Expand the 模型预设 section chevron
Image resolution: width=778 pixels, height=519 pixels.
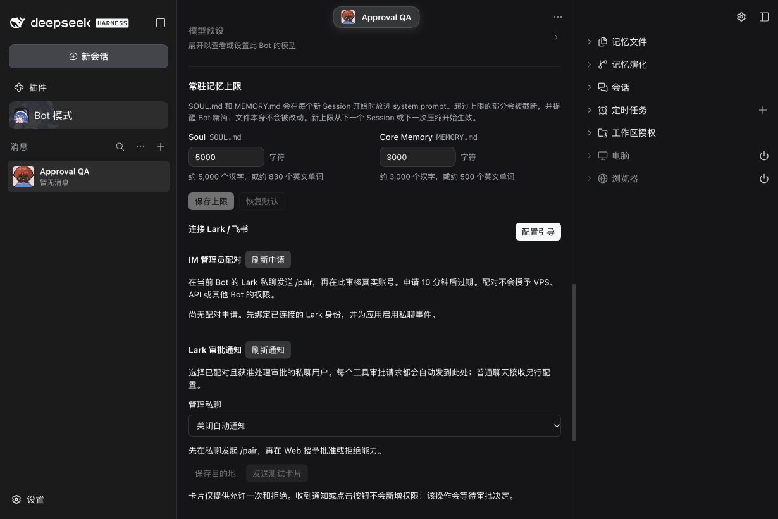coord(556,37)
